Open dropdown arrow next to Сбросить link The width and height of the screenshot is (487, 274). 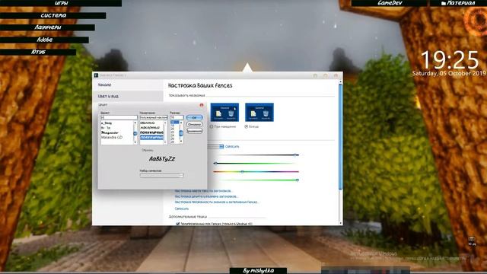[221, 147]
